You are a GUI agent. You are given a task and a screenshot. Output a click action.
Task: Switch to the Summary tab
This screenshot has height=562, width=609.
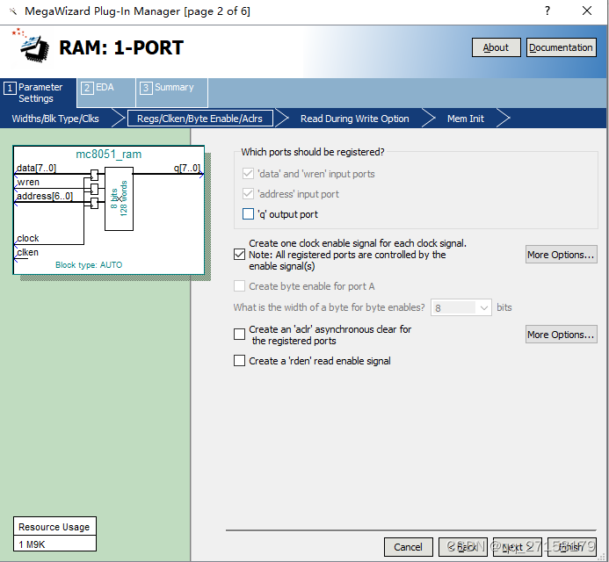pyautogui.click(x=171, y=93)
